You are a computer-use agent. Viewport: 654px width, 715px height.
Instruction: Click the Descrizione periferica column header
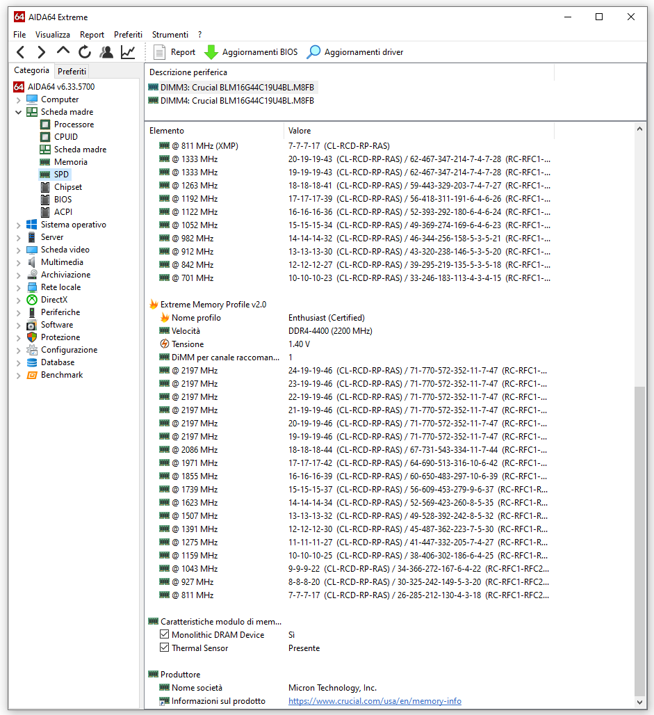click(x=350, y=72)
